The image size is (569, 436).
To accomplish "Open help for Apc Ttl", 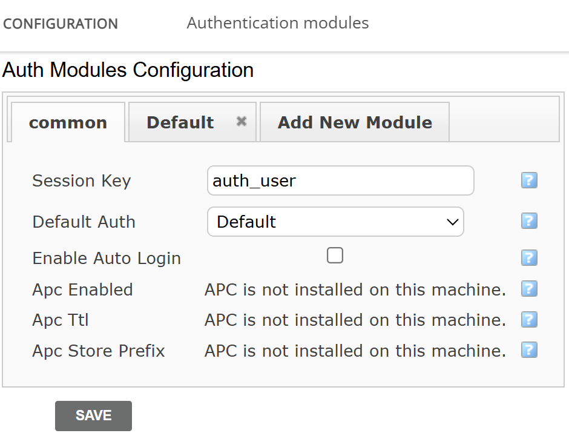I will [528, 320].
